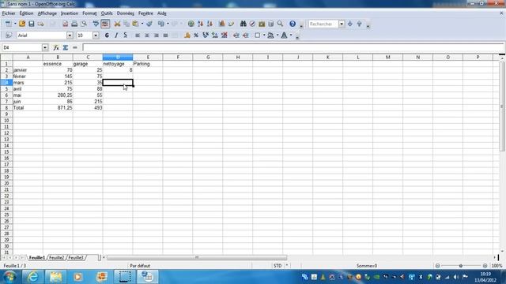The width and height of the screenshot is (506, 284).
Task: Toggle left alignment
Action: (x=138, y=35)
